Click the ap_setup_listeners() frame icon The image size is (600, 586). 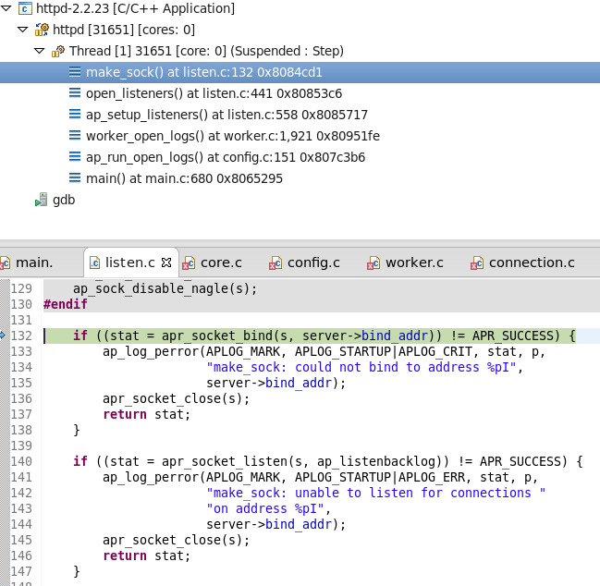click(x=75, y=115)
